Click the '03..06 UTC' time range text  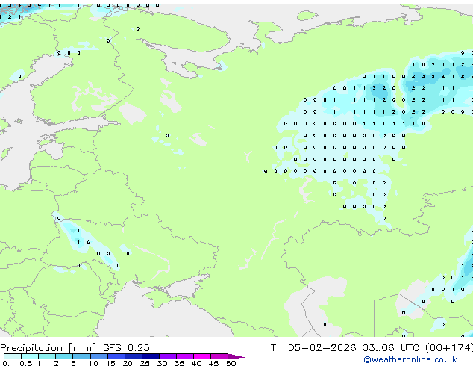click(x=390, y=348)
